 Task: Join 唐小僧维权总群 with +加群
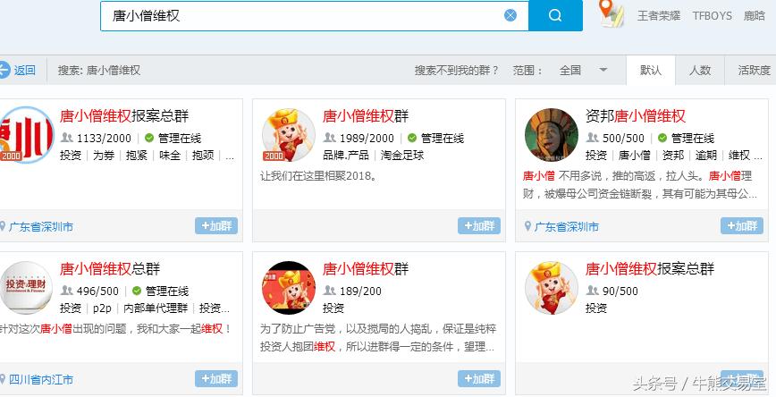(x=216, y=379)
